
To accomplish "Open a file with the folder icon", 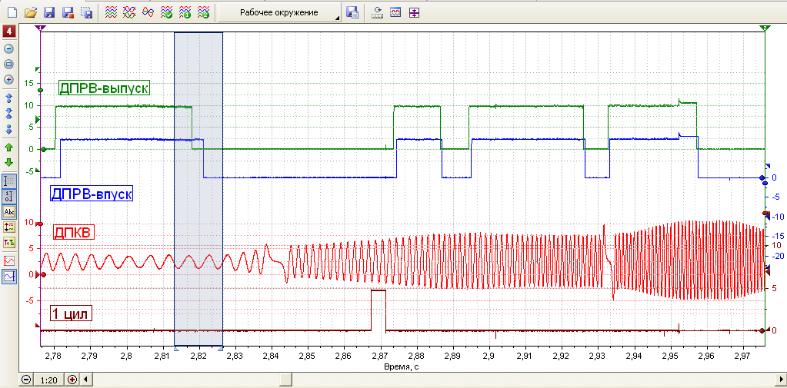I will tap(31, 12).
